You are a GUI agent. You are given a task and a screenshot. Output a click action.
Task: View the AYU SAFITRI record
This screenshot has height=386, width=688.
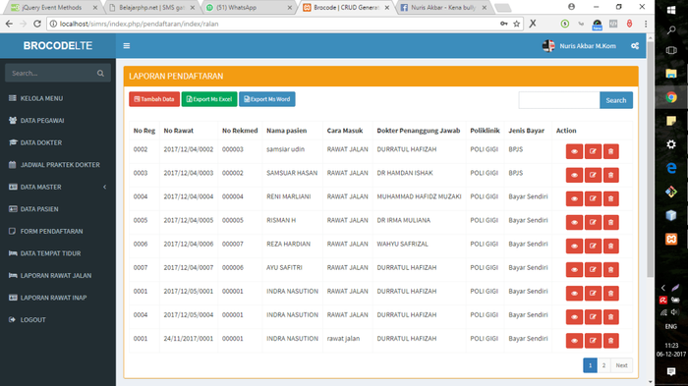click(574, 270)
